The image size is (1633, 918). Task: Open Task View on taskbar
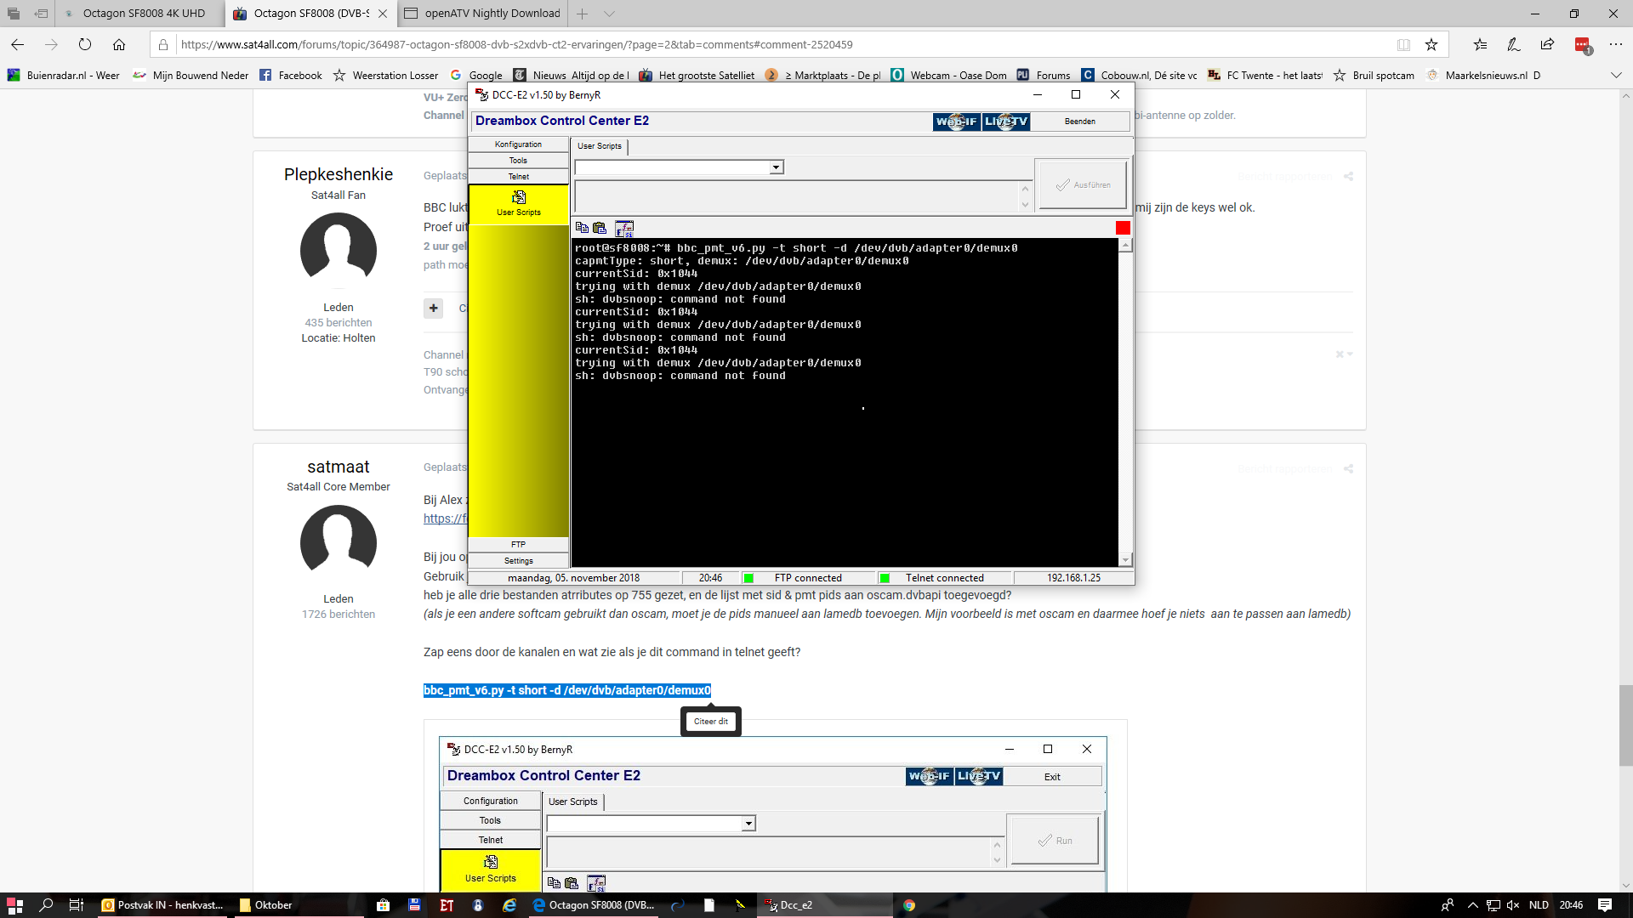tap(76, 905)
